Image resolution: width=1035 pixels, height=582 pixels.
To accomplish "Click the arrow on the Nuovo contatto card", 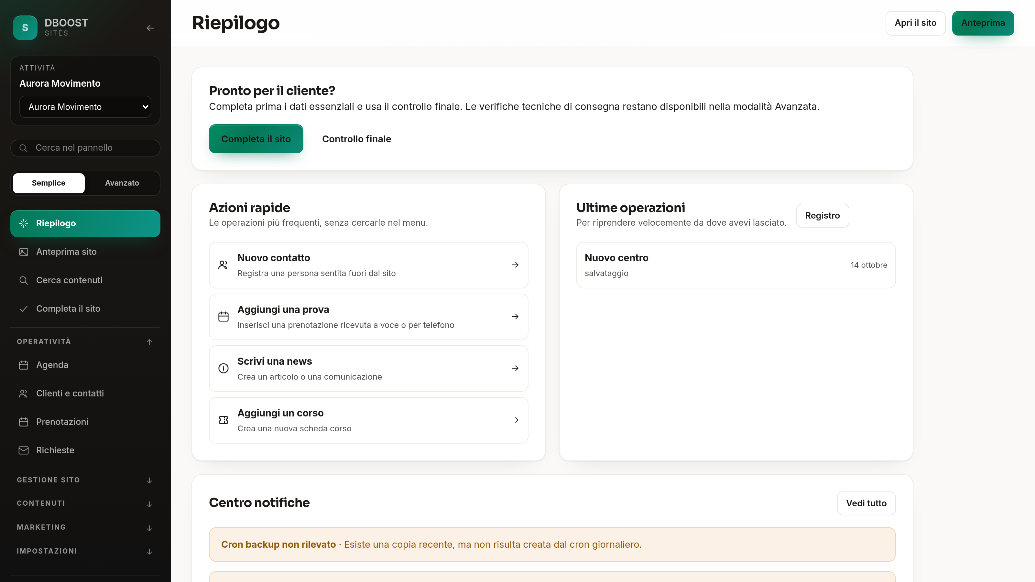I will tap(515, 265).
